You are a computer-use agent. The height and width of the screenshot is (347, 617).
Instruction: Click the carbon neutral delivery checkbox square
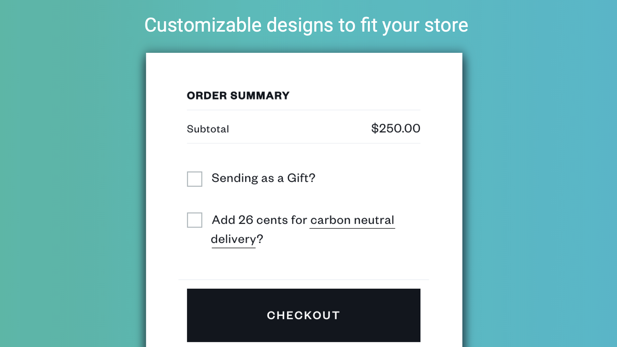[x=194, y=220]
